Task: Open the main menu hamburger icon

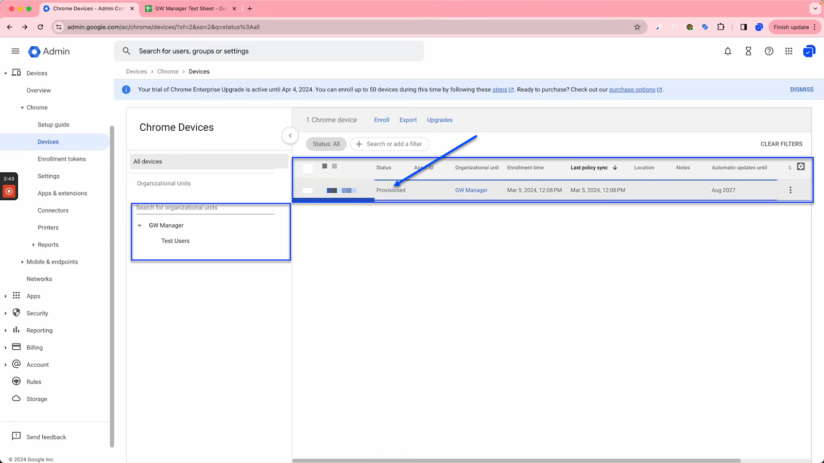Action: point(15,51)
